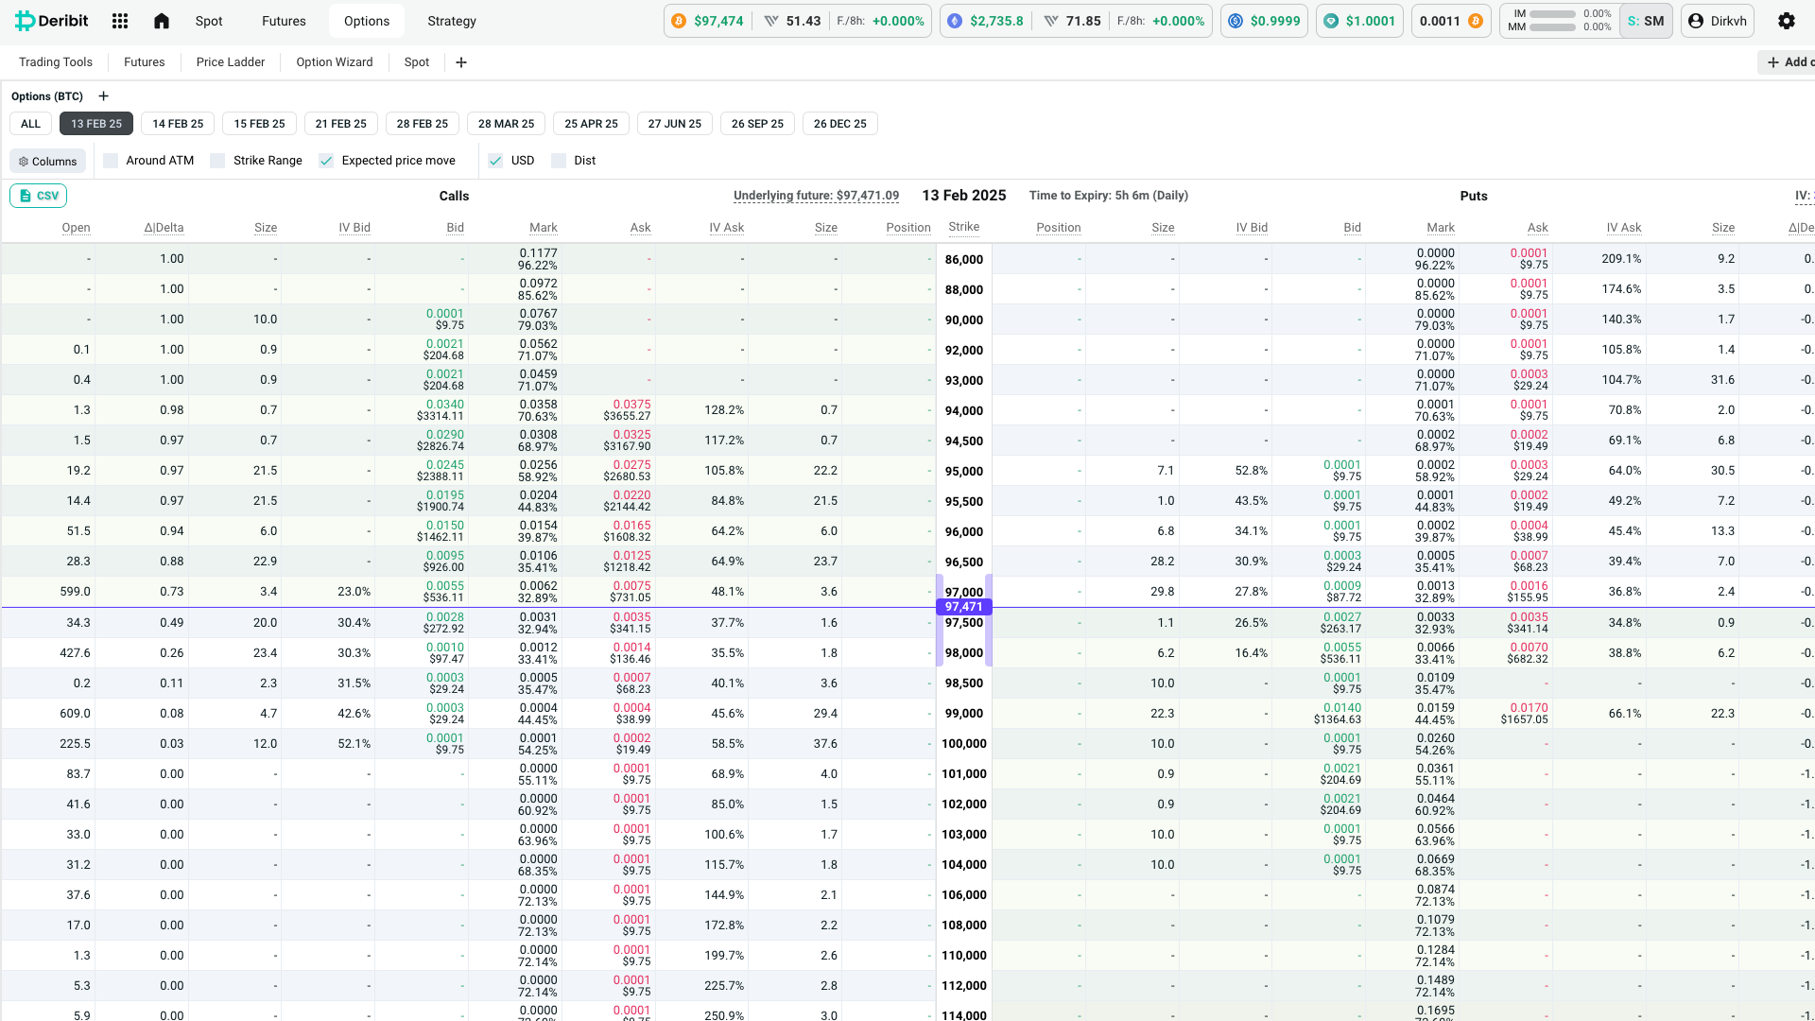Image resolution: width=1815 pixels, height=1021 pixels.
Task: Uncheck the USD checkbox
Action: click(x=495, y=161)
